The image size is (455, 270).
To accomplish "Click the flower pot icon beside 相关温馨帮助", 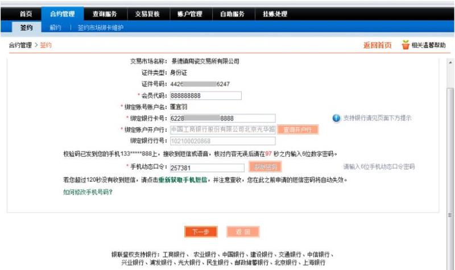I will coord(405,45).
